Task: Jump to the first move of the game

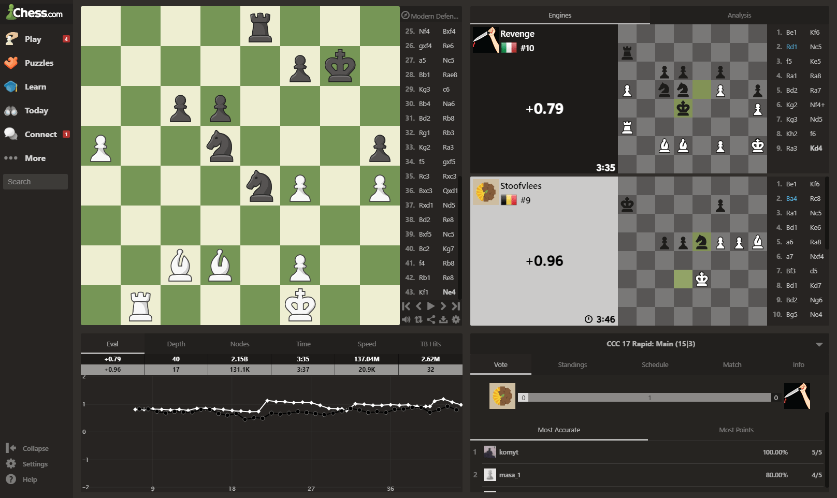Action: pos(406,306)
